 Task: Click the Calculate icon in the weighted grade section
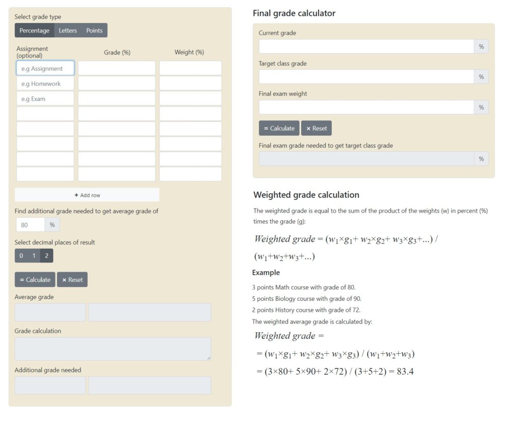[22, 279]
